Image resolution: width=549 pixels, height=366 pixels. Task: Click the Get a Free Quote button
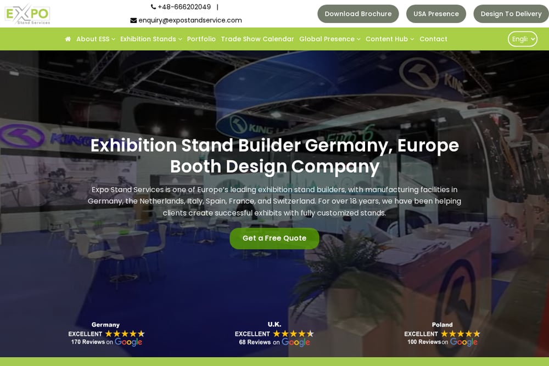tap(274, 238)
